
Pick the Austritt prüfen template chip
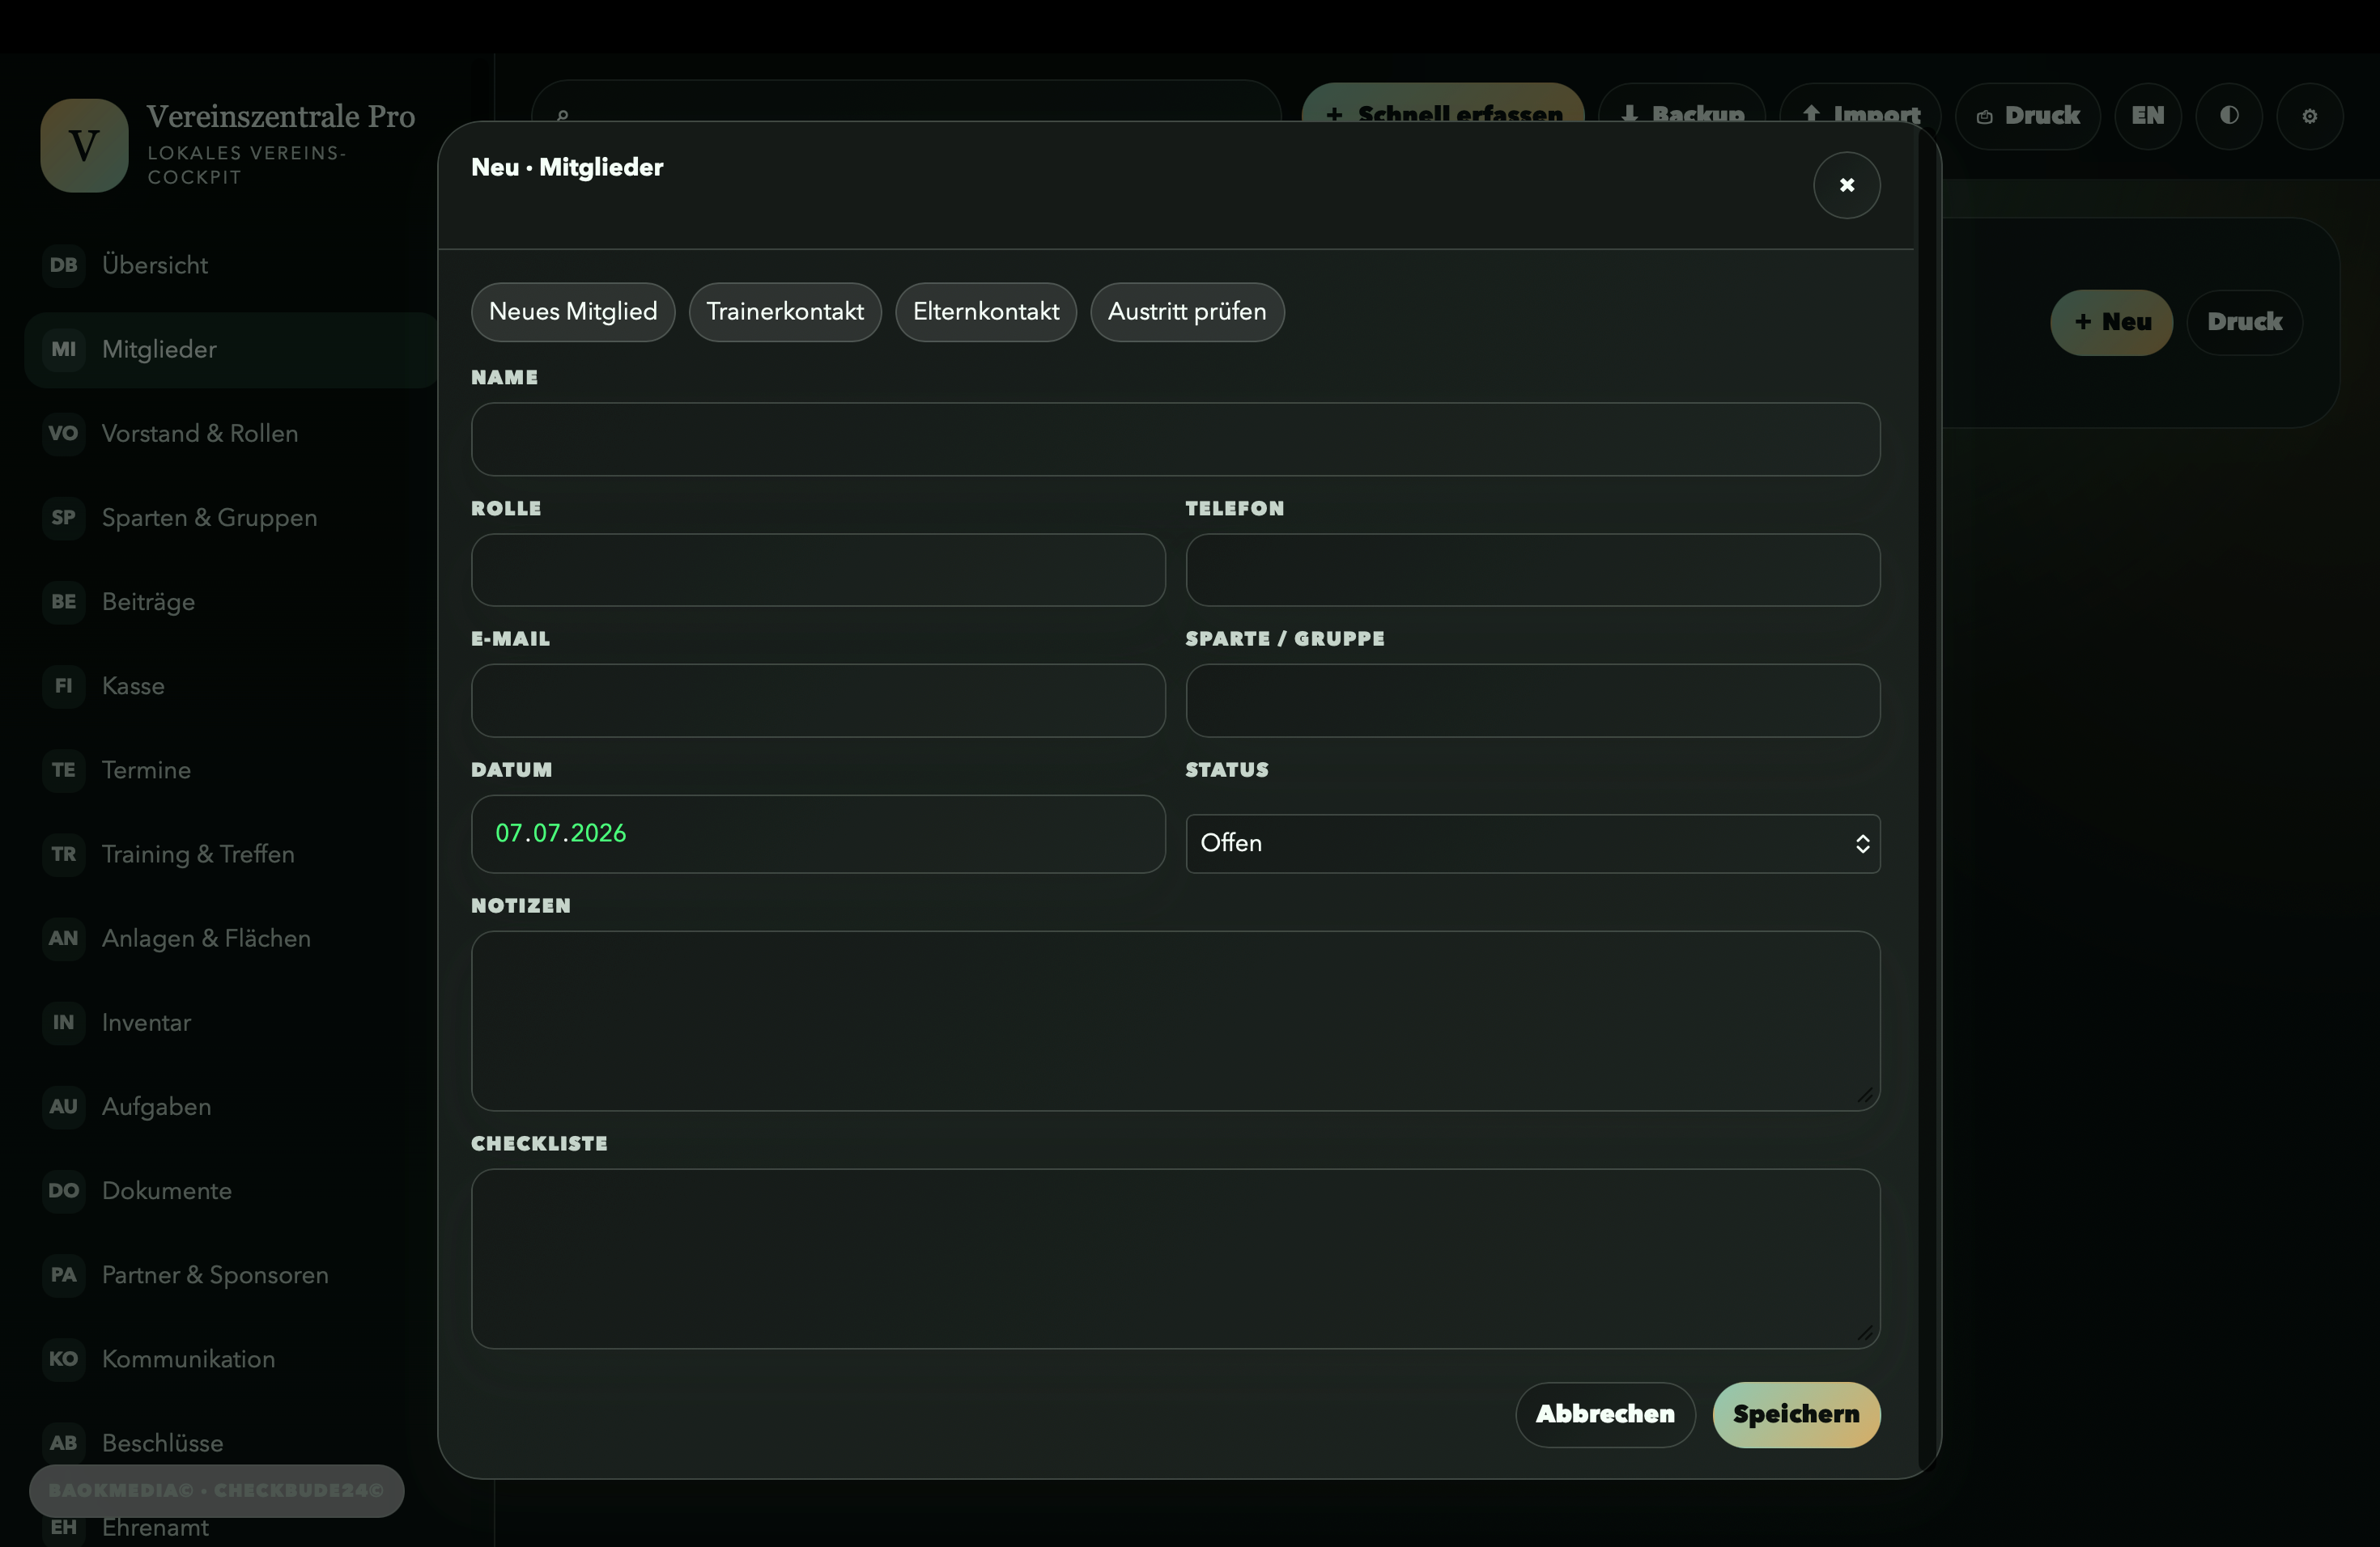click(1187, 312)
